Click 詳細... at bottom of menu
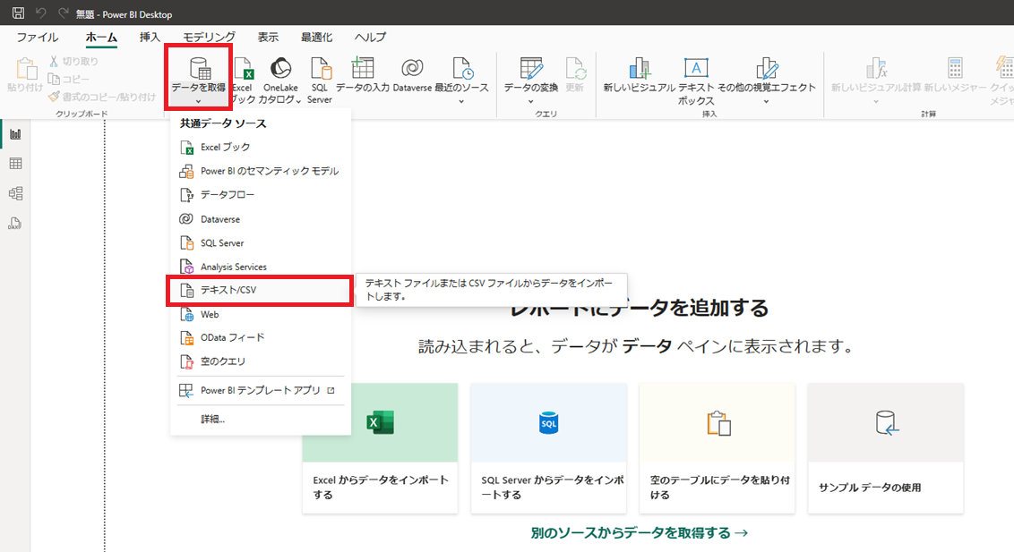 click(x=260, y=420)
